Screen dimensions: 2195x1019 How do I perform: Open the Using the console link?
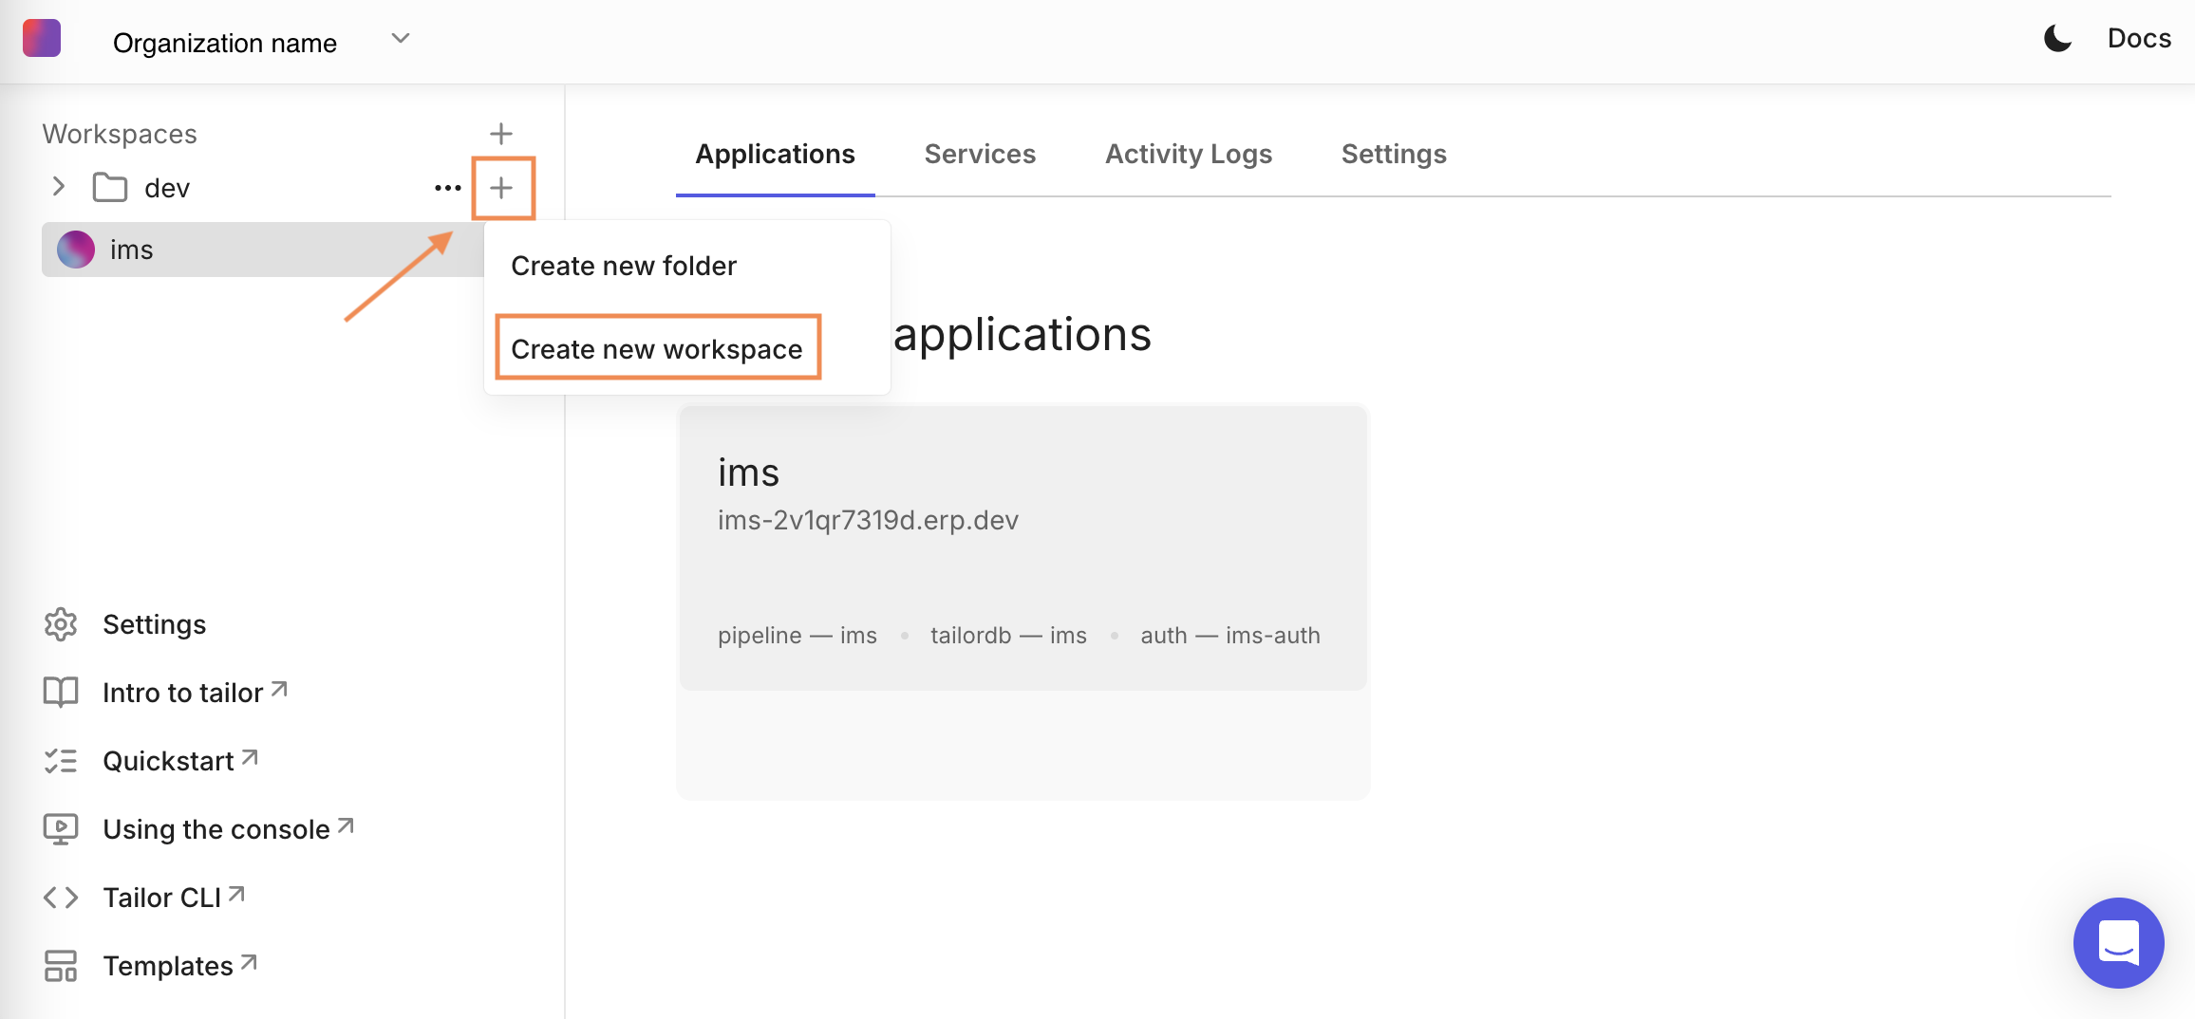click(x=228, y=828)
